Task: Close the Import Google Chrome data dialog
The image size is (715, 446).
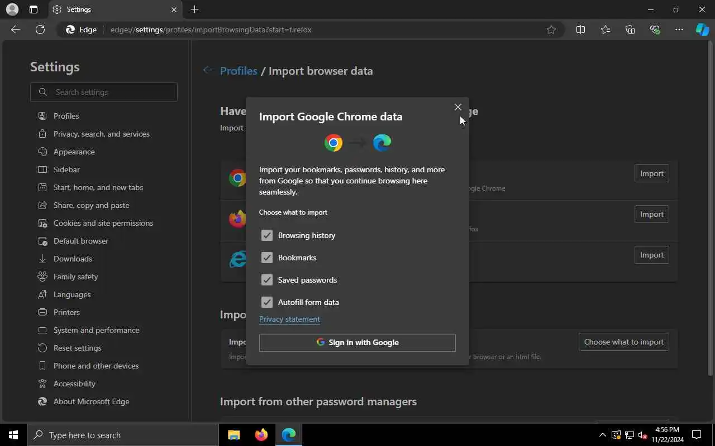Action: coord(458,107)
